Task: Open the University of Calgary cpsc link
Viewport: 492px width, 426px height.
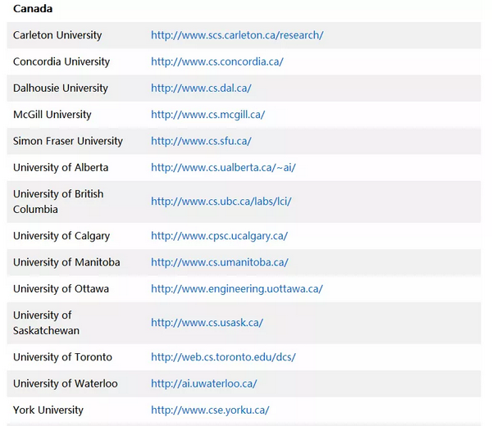Action: click(x=219, y=236)
